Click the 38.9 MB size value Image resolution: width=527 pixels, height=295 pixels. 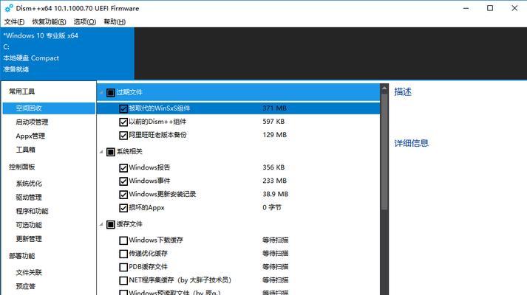point(275,194)
